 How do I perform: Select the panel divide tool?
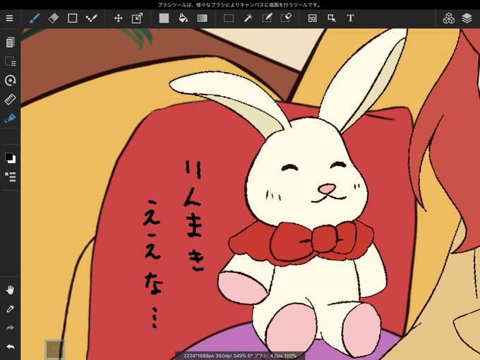313,18
